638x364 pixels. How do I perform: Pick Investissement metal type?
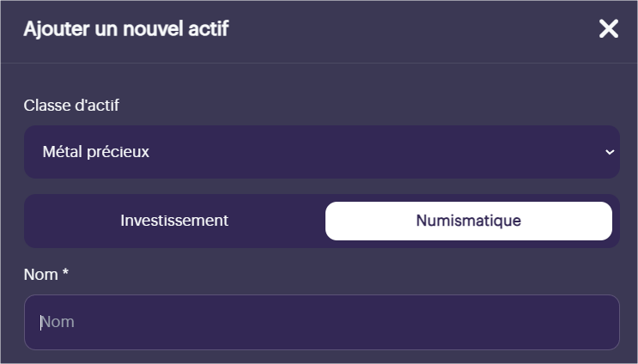coord(174,221)
